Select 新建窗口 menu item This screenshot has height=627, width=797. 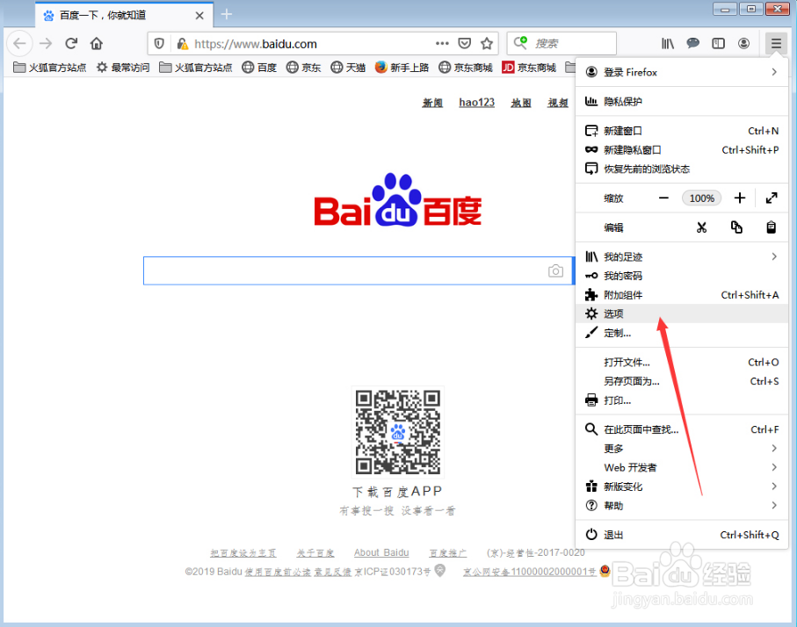click(682, 131)
